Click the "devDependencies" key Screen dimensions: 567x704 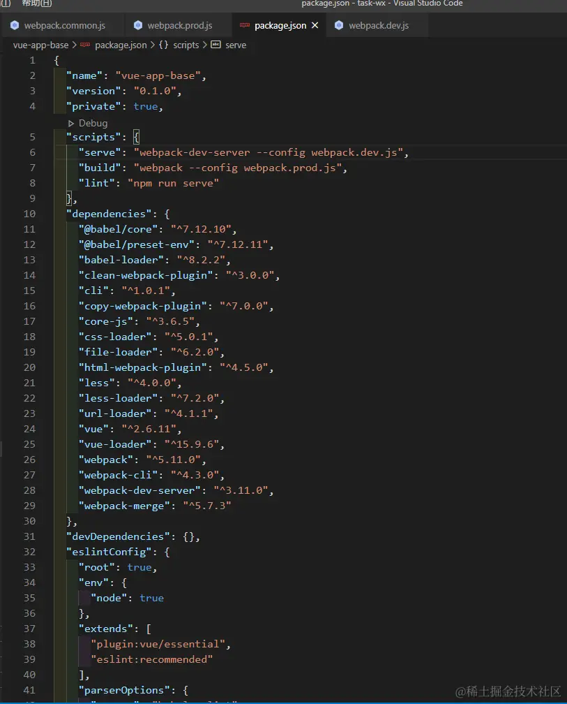118,536
